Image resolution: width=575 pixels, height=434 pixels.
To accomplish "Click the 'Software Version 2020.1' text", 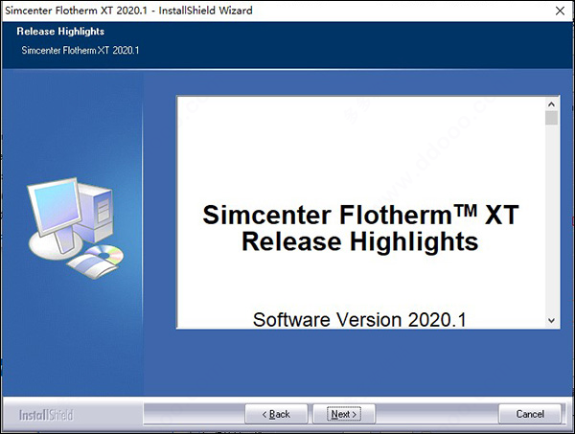I will [x=359, y=319].
